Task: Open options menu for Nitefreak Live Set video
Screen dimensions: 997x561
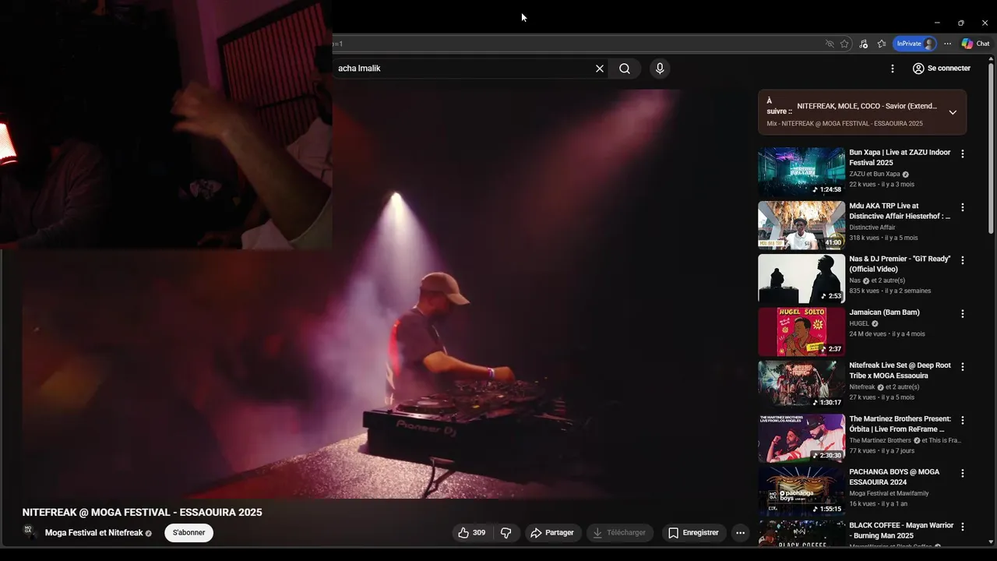Action: 963,367
